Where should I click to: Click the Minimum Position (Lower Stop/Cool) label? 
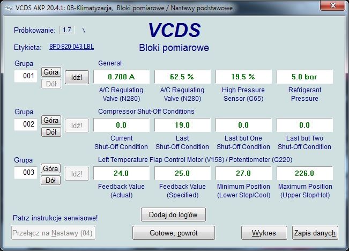[x=244, y=190]
